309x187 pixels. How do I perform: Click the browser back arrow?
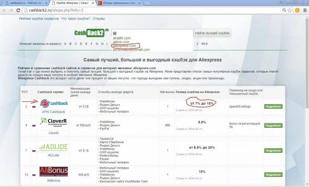pyautogui.click(x=4, y=10)
